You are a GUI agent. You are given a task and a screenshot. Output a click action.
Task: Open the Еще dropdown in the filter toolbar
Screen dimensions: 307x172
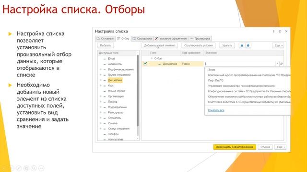coord(278,45)
